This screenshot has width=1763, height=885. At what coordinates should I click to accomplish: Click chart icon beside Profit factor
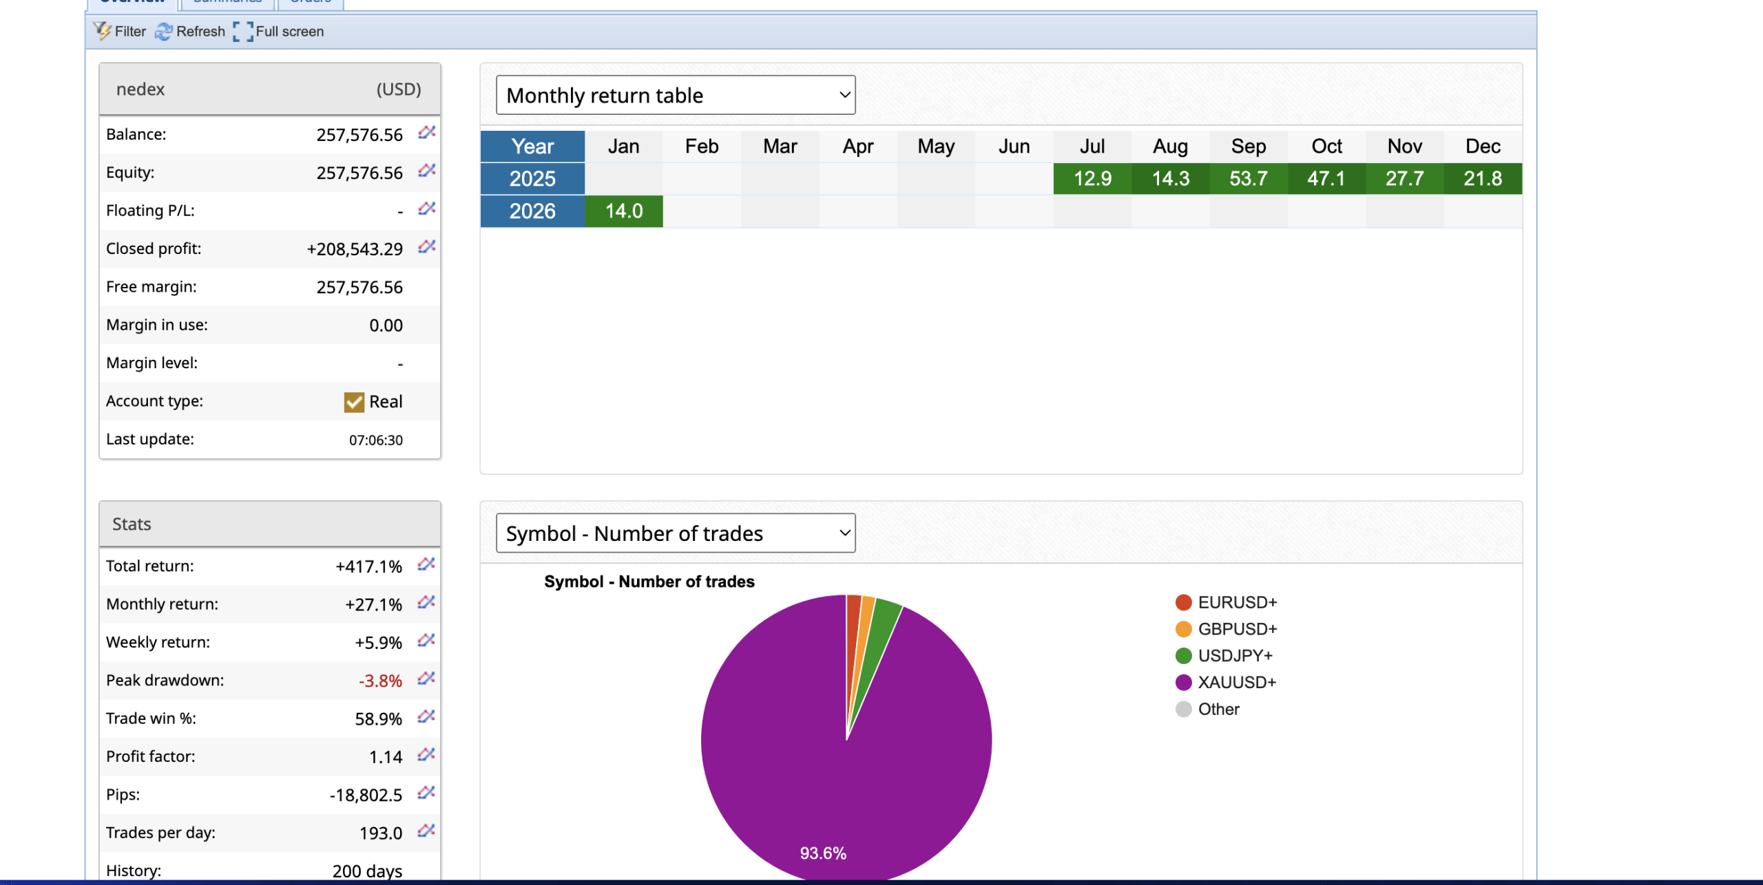pyautogui.click(x=426, y=755)
